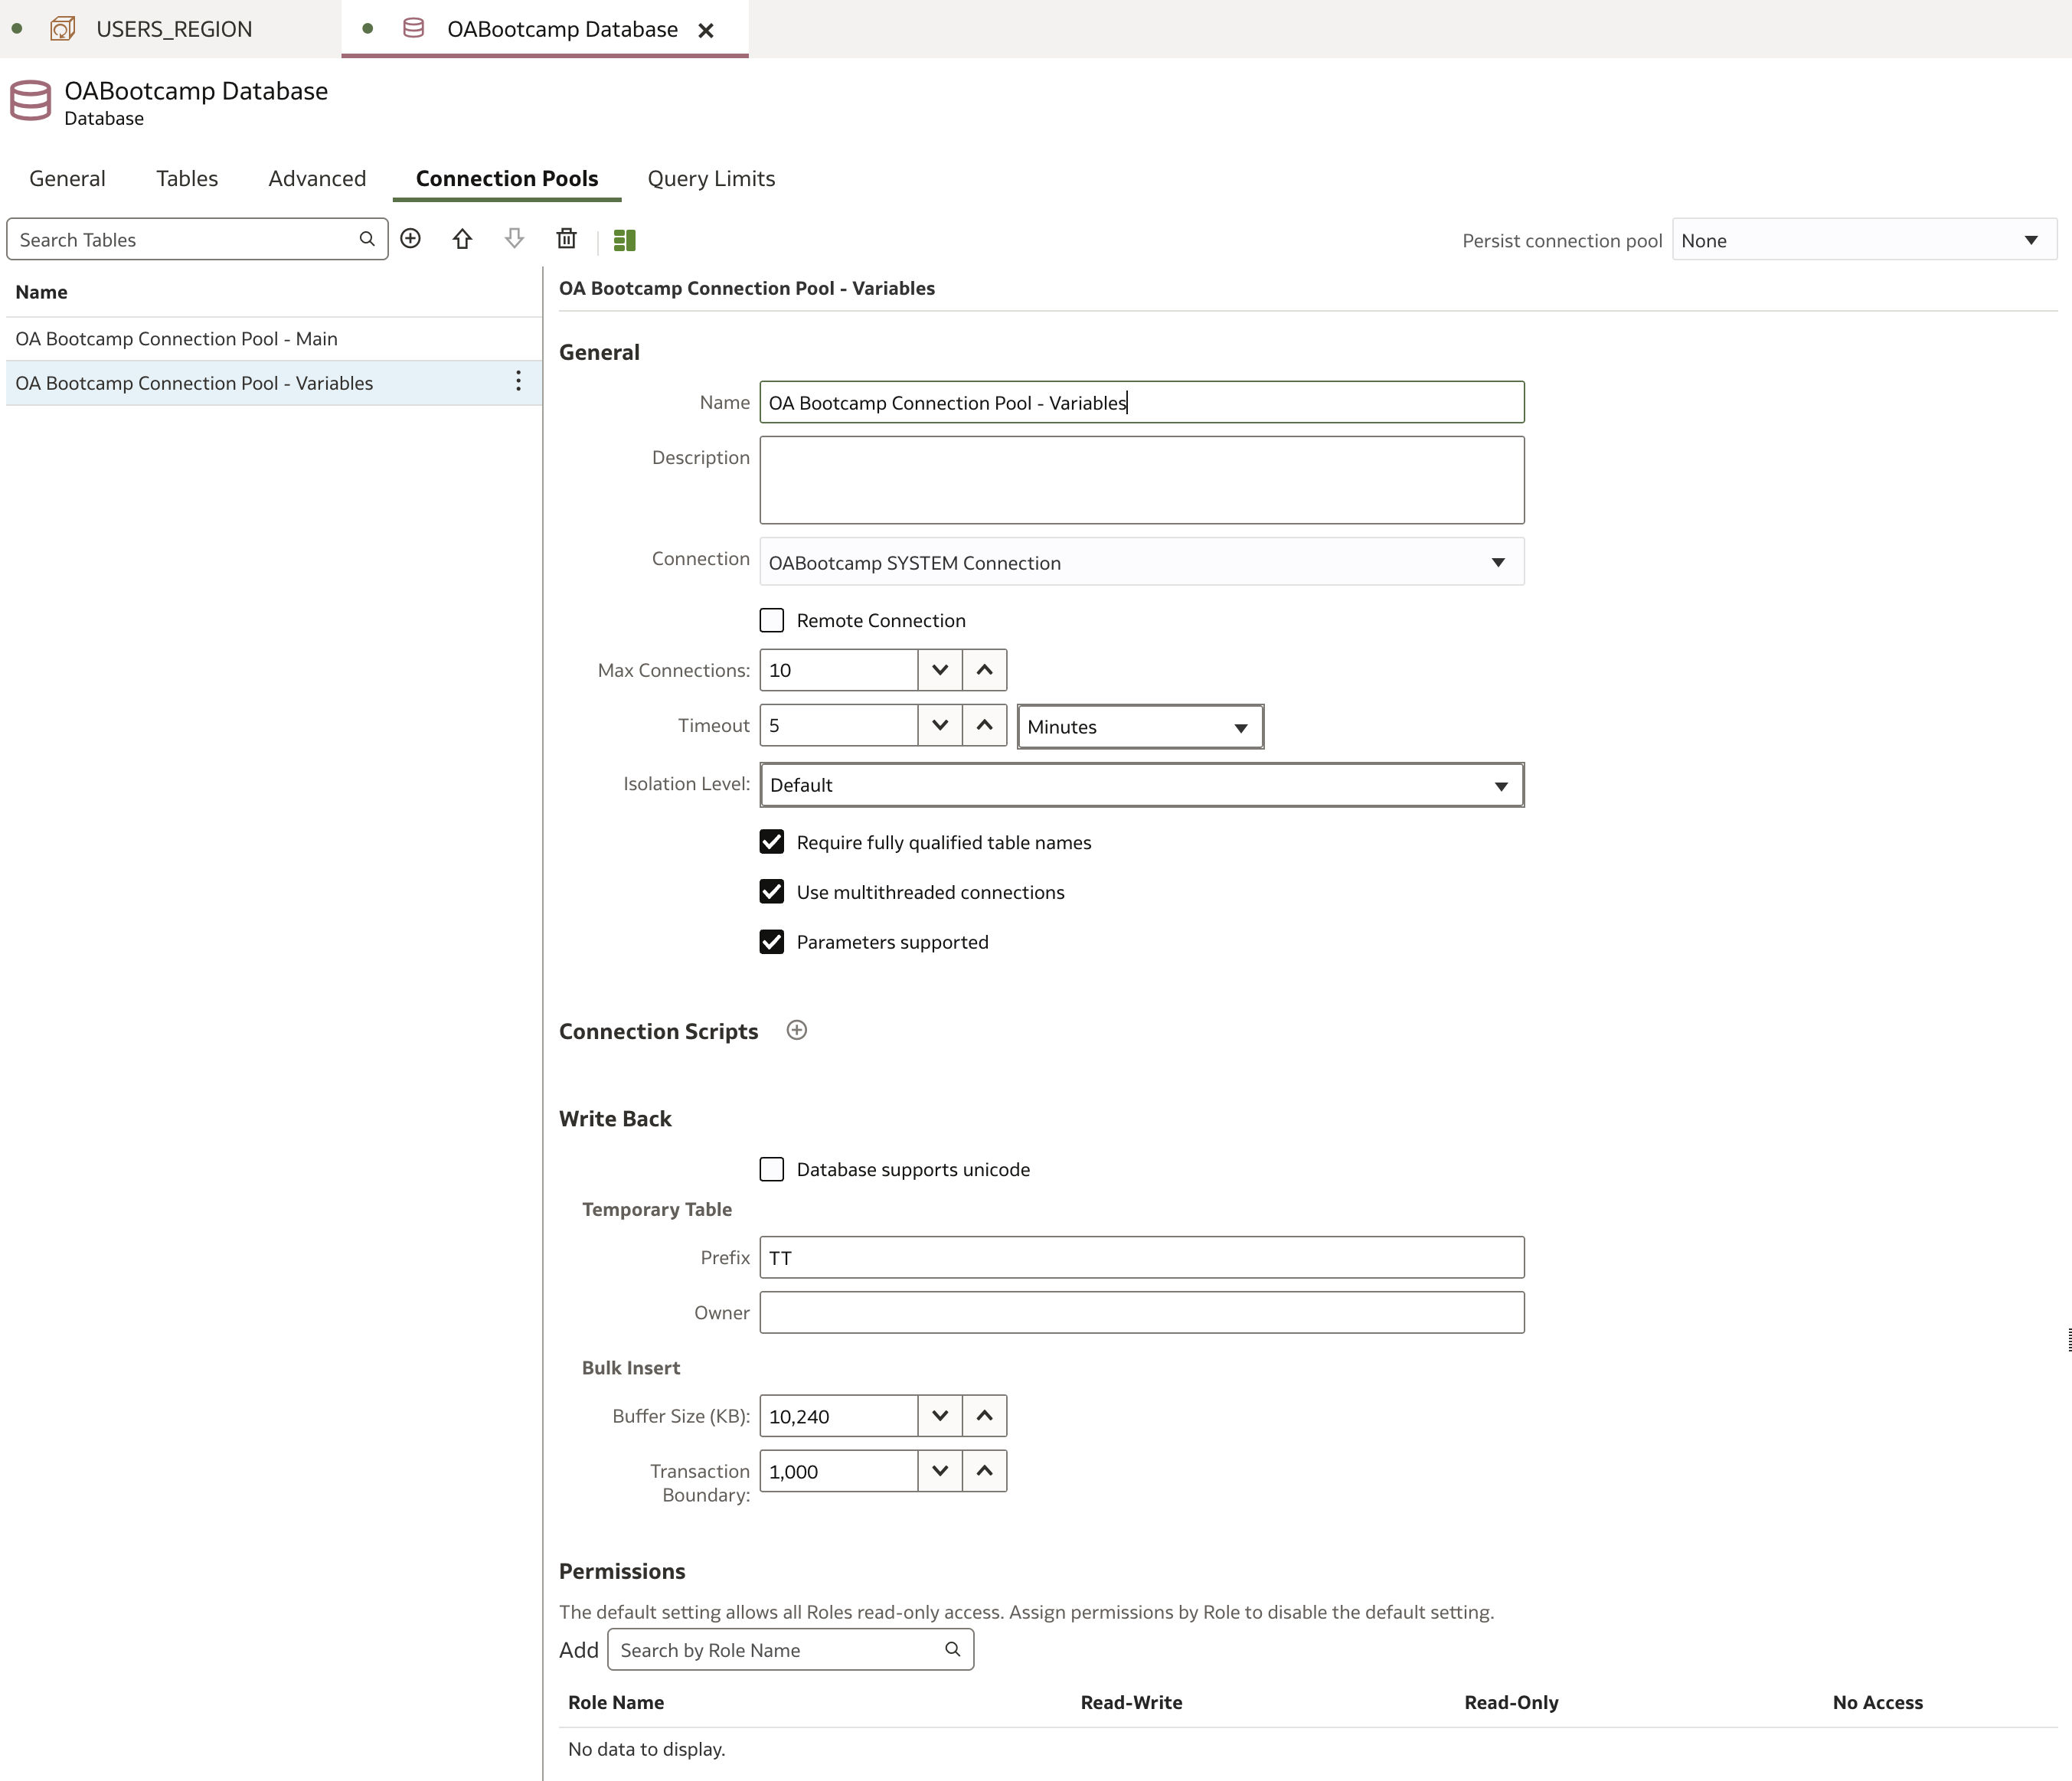This screenshot has width=2072, height=1781.
Task: Enable the Remote Connection checkbox
Action: pyautogui.click(x=772, y=620)
